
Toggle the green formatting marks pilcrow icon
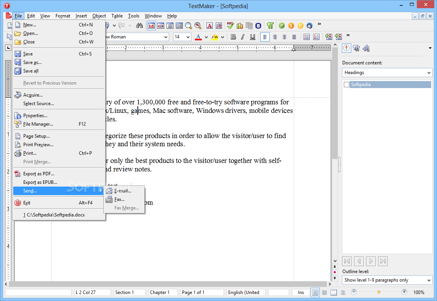point(270,26)
